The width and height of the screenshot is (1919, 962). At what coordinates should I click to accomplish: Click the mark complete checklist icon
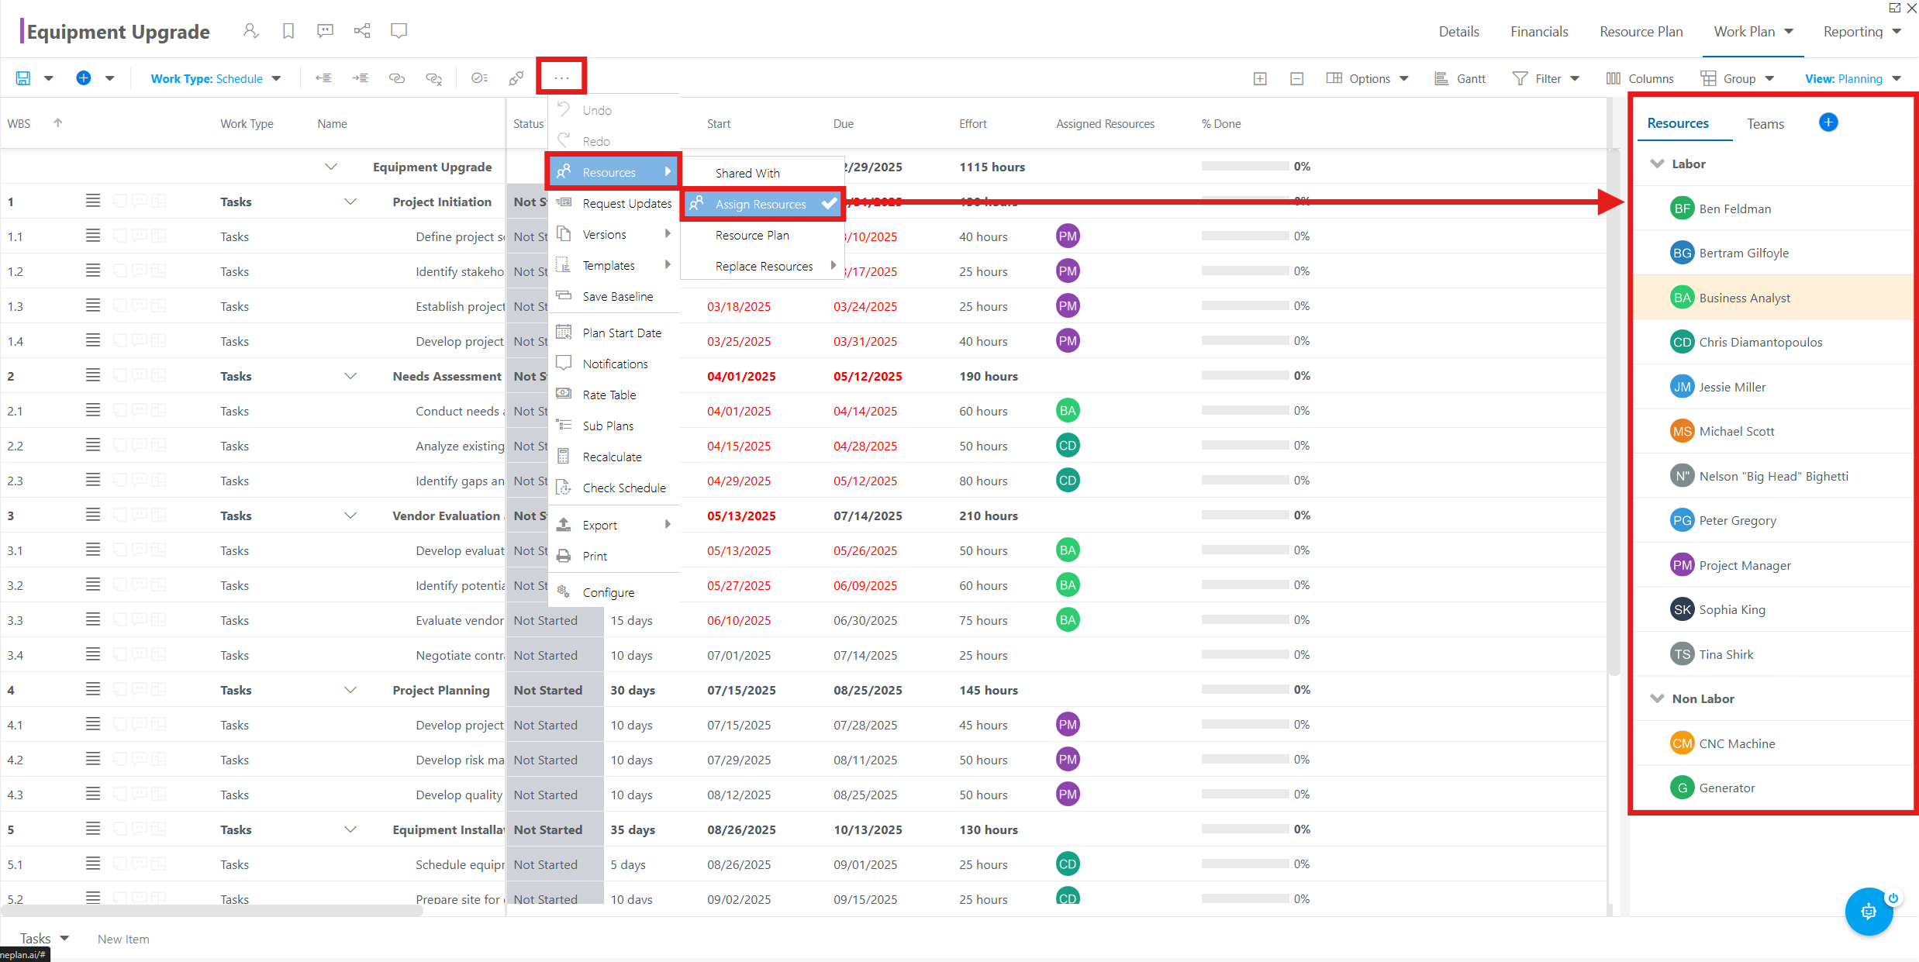(x=479, y=78)
